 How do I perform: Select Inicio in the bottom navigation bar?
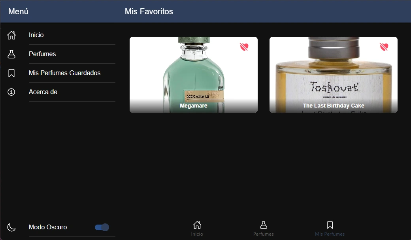tap(197, 228)
